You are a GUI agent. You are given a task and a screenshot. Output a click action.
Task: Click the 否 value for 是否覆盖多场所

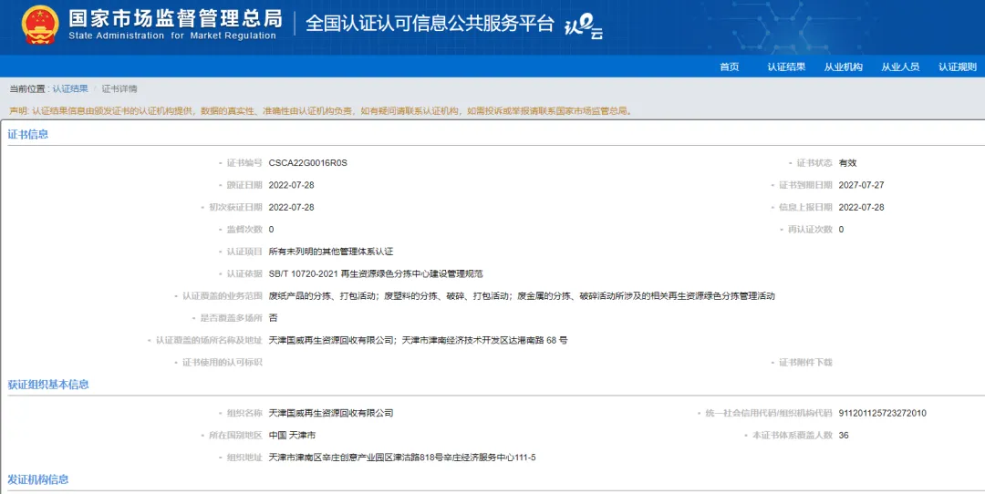pos(273,318)
